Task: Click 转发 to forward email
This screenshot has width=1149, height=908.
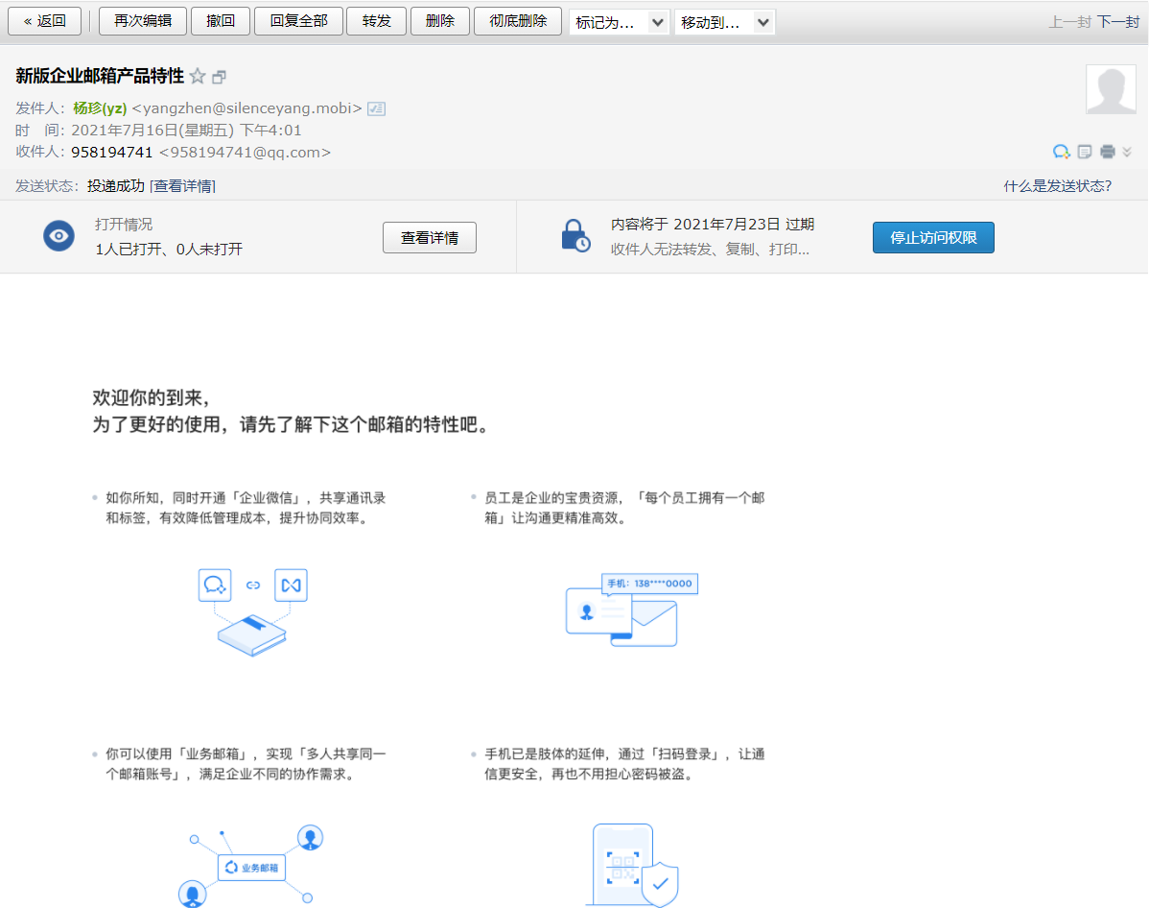Action: (x=376, y=21)
